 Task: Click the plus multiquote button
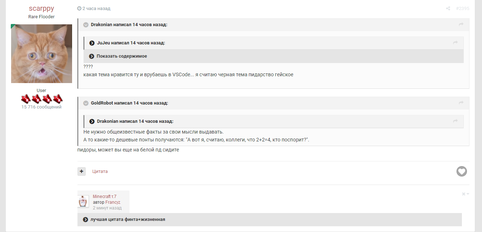[81, 171]
